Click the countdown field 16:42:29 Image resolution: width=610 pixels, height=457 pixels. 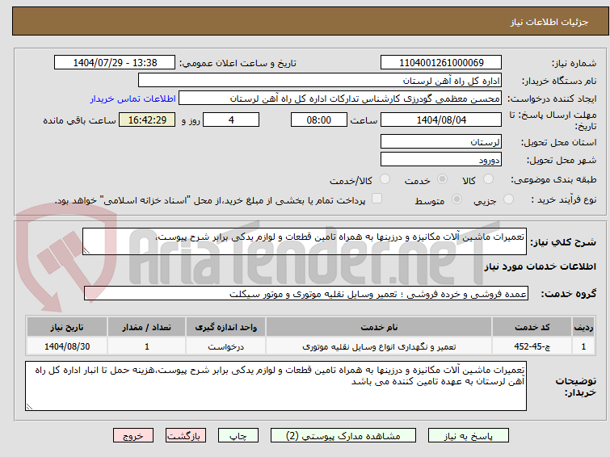[x=147, y=119]
